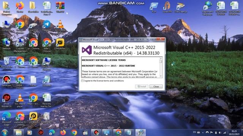The height and width of the screenshot is (136, 243).
Task: Open Google Chrome desktop shortcut
Action: 20,27
